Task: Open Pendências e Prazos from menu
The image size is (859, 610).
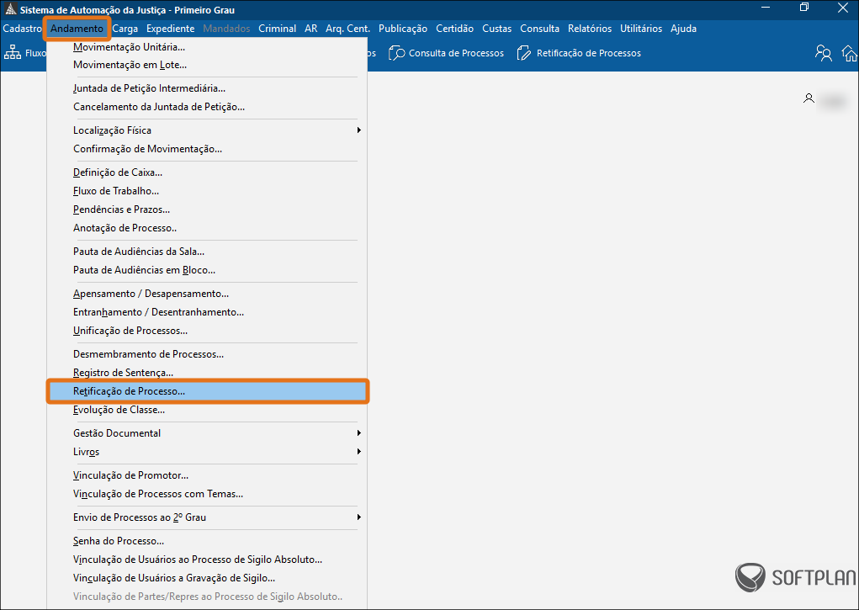Action: [207, 210]
